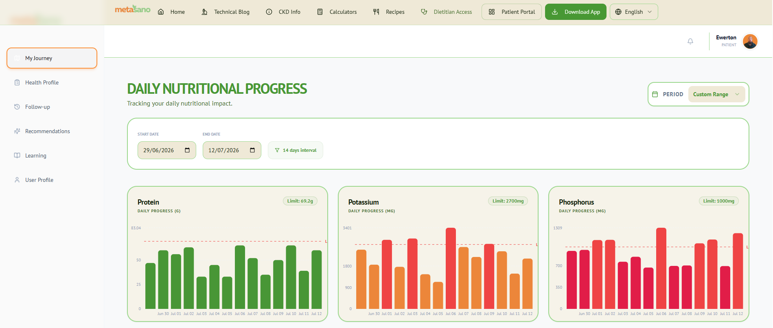The width and height of the screenshot is (773, 328).
Task: Open the Home page
Action: pyautogui.click(x=171, y=12)
